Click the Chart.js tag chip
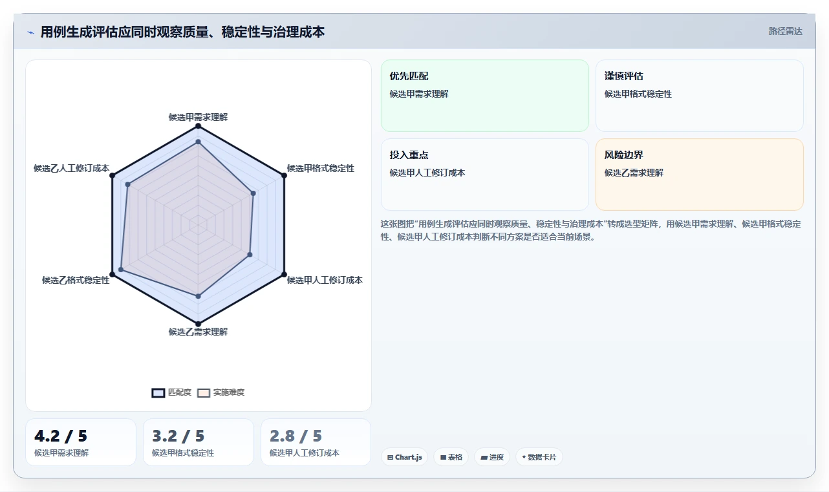 [404, 457]
